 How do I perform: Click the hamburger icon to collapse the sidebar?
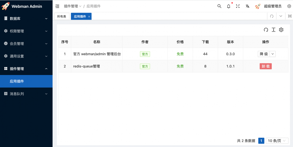click(x=57, y=6)
